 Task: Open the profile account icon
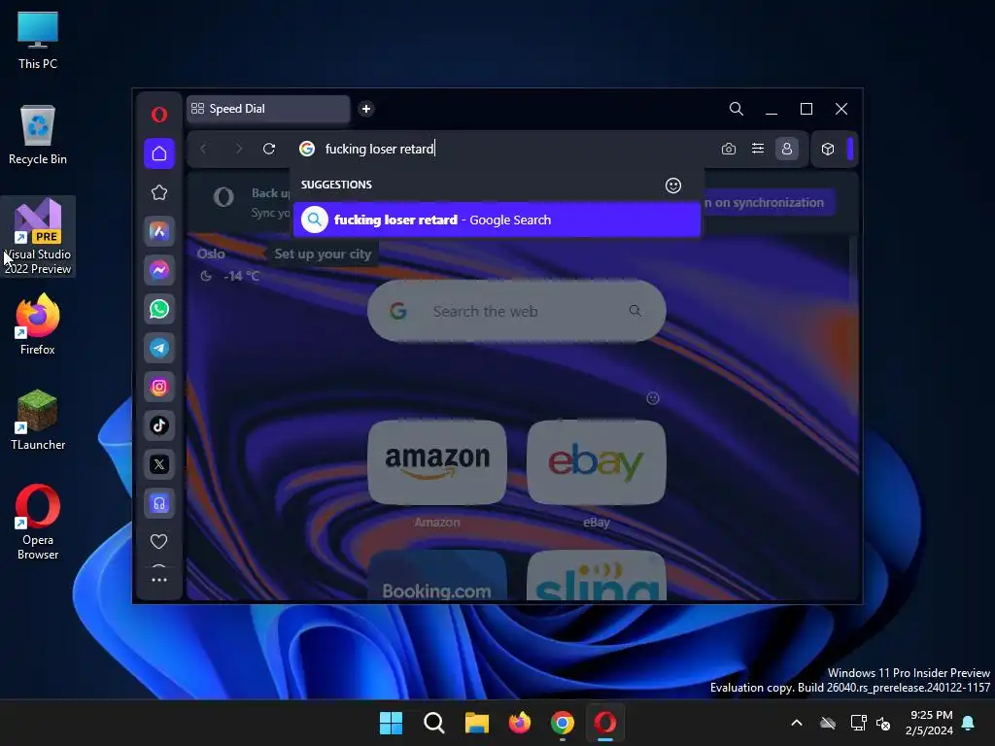(x=787, y=149)
